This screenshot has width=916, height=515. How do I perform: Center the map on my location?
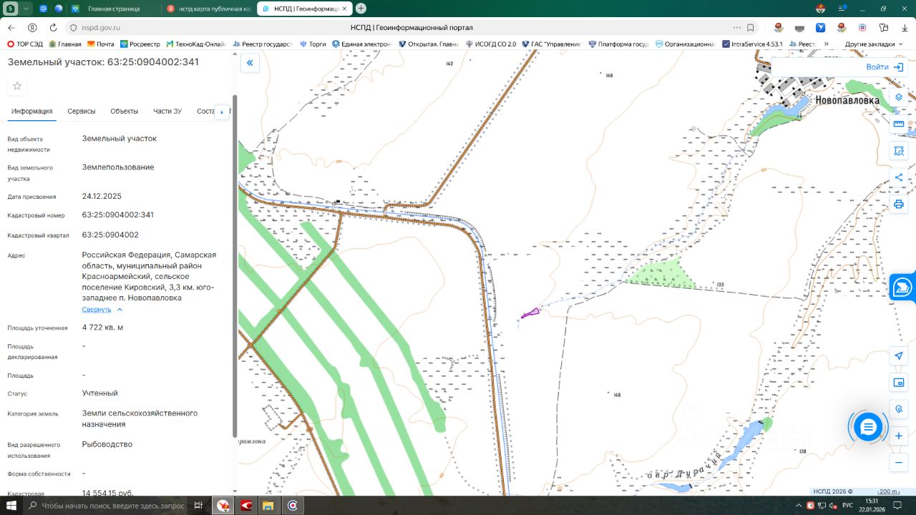point(899,355)
